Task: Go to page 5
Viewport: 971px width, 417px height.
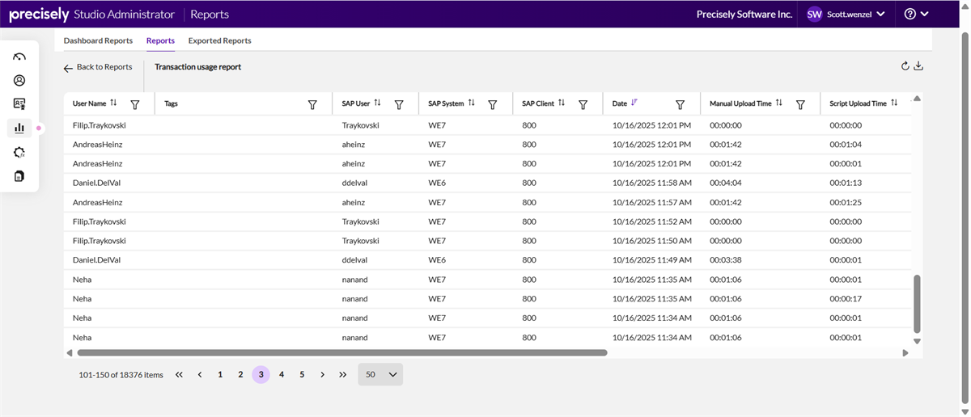Action: [x=302, y=374]
